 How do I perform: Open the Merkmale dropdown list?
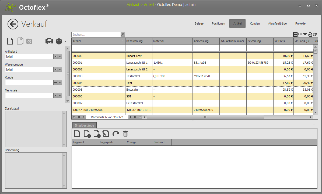(x=55, y=96)
